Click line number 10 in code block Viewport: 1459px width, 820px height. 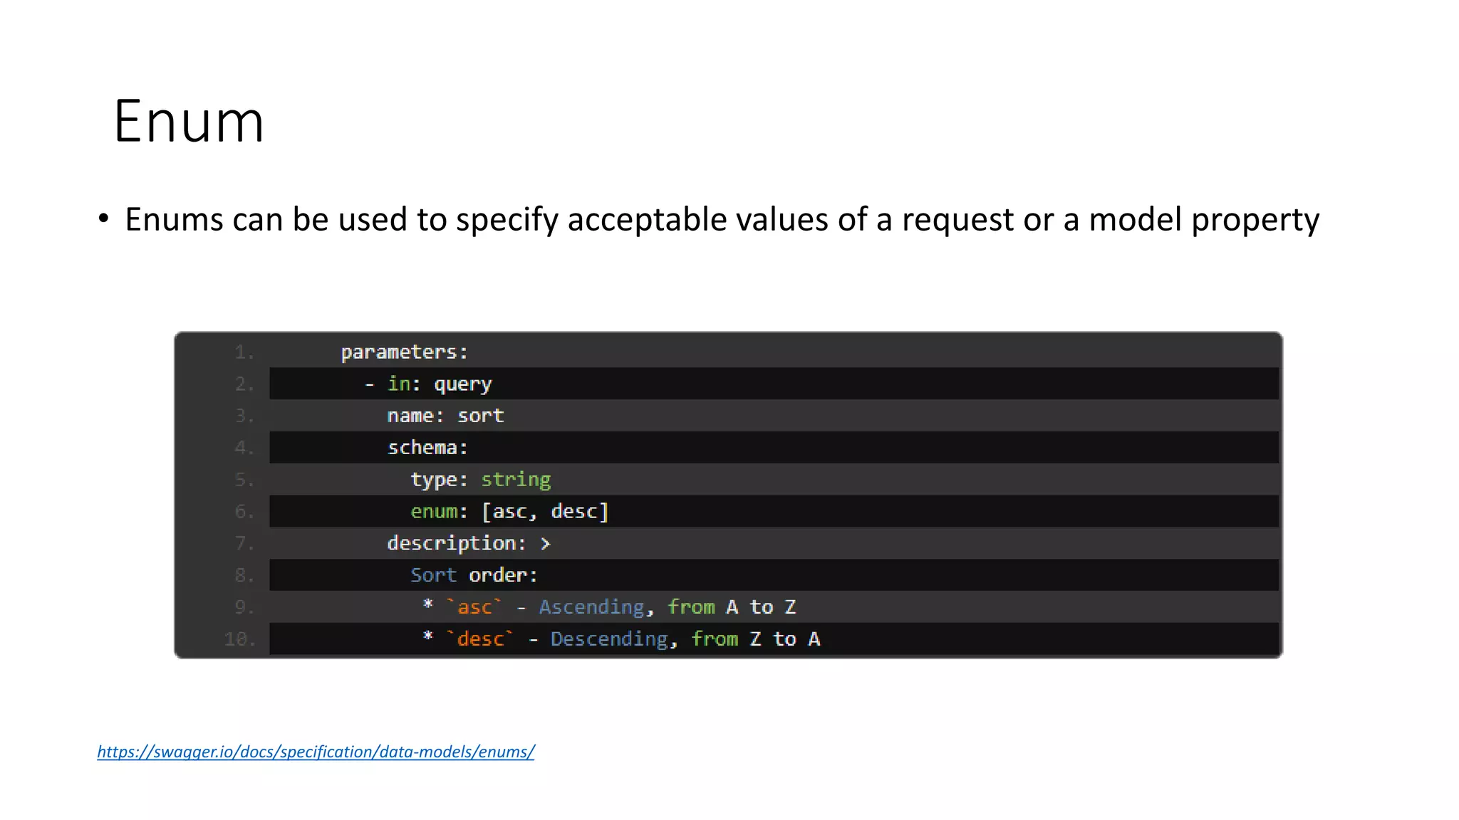(x=240, y=639)
